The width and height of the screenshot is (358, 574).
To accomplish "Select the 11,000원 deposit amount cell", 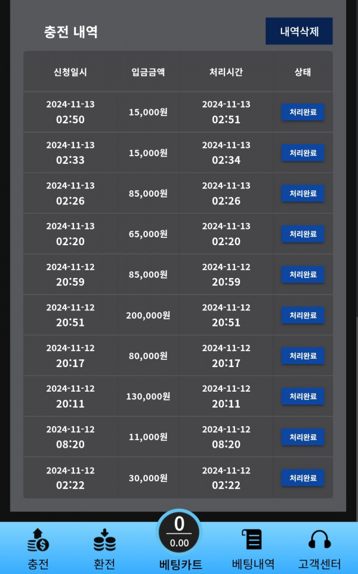I will [148, 436].
